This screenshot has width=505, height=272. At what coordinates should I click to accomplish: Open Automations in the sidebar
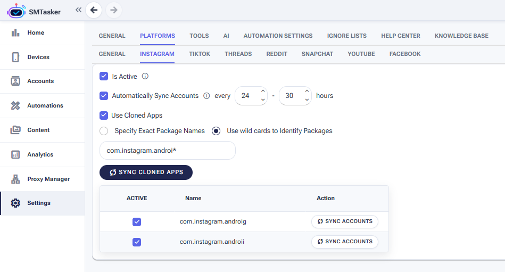(x=42, y=105)
